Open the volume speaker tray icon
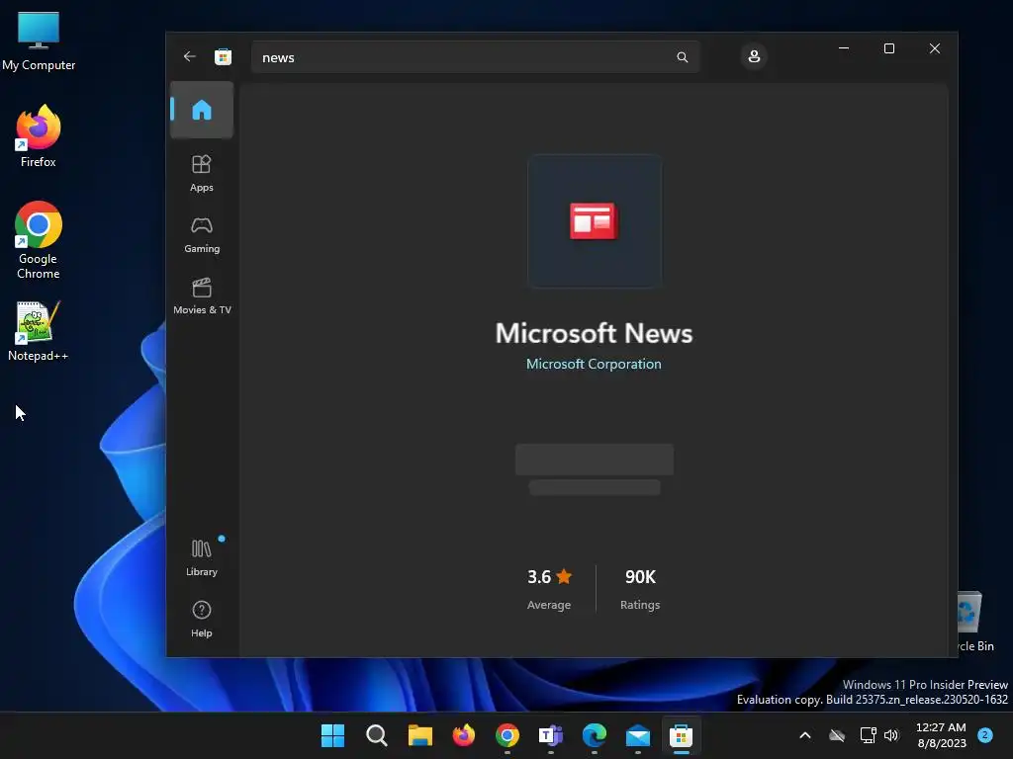 (891, 735)
